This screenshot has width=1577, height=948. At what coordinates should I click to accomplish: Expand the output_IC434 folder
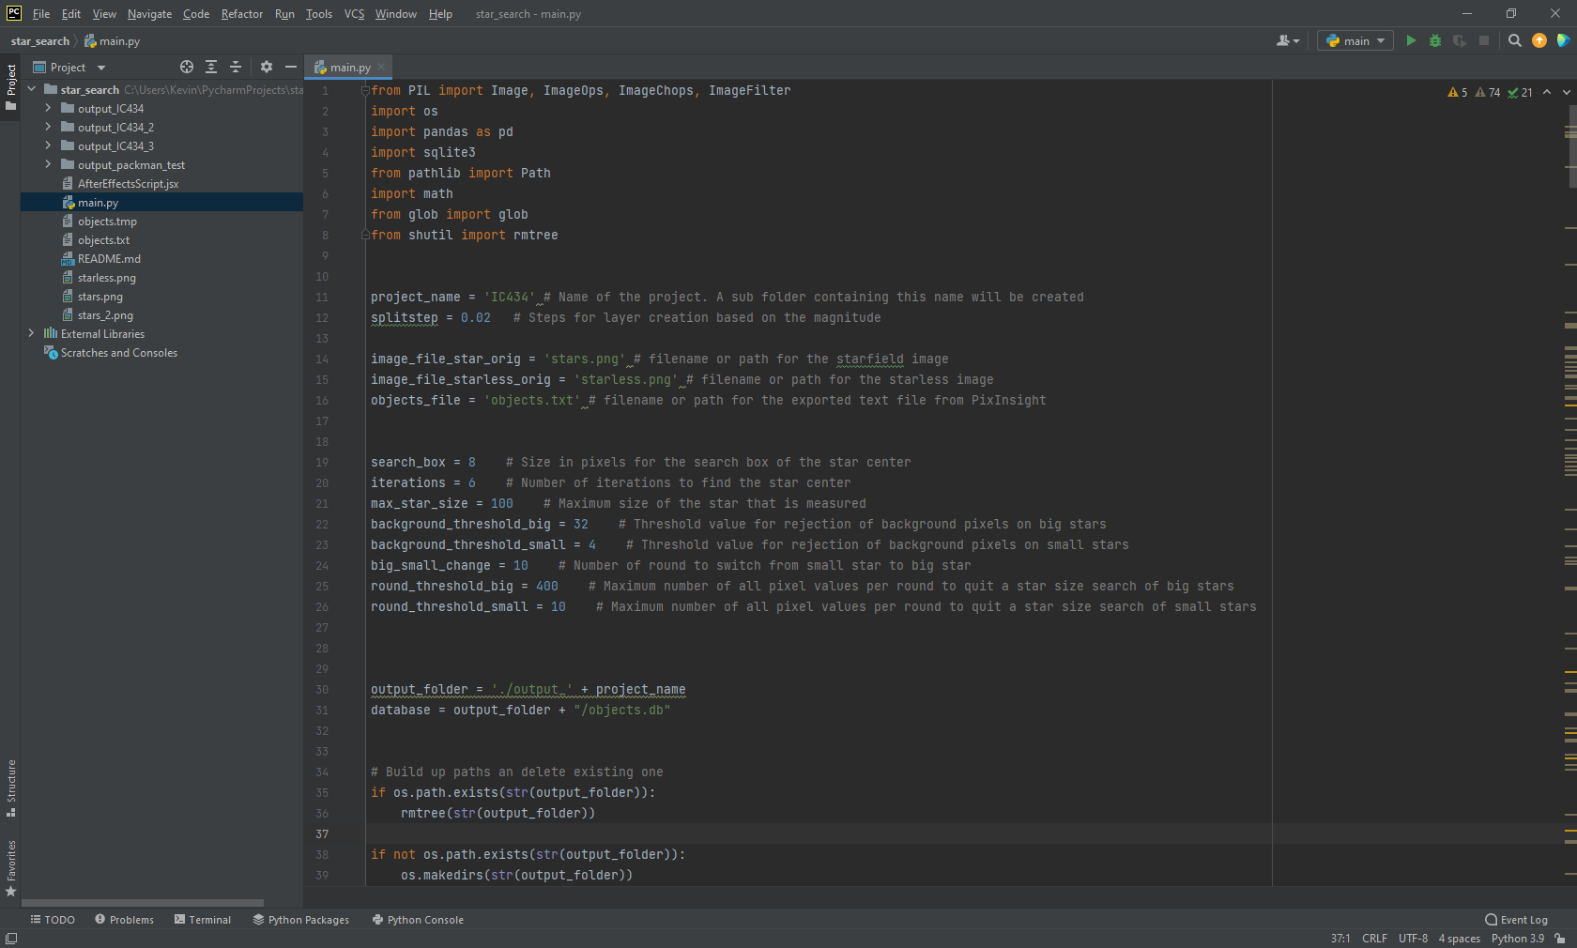48,109
